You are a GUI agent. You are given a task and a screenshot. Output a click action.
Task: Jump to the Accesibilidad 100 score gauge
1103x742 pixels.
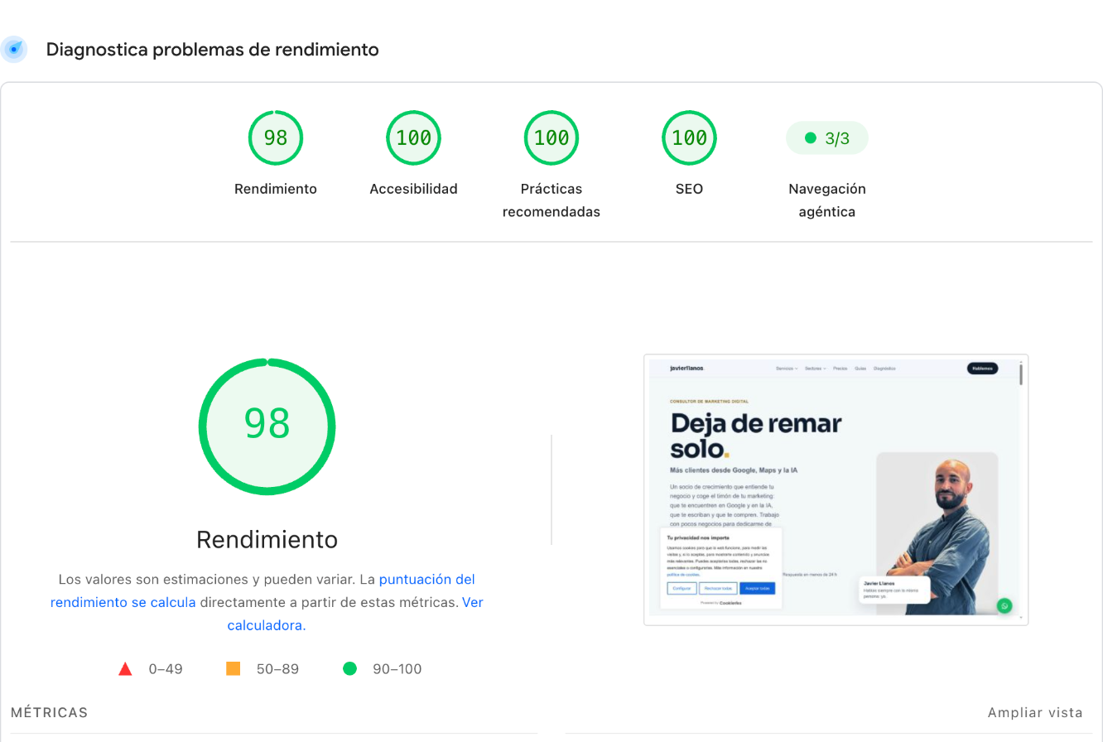413,137
